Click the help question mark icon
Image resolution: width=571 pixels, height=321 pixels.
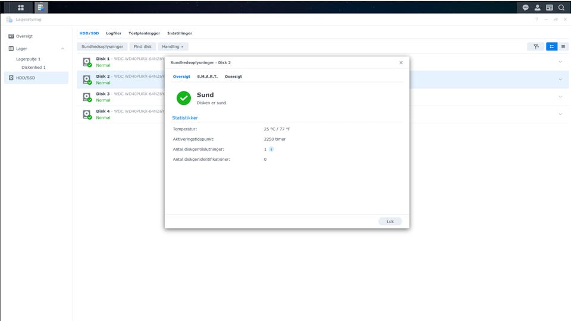537,20
